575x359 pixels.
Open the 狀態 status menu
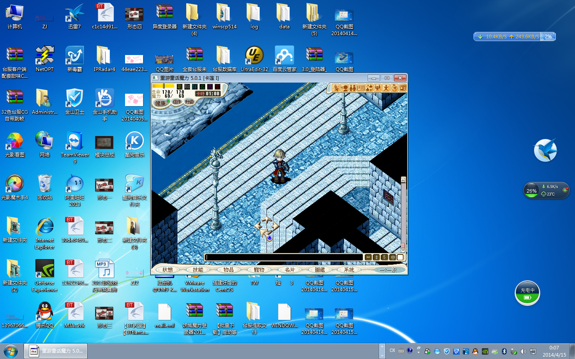click(168, 270)
